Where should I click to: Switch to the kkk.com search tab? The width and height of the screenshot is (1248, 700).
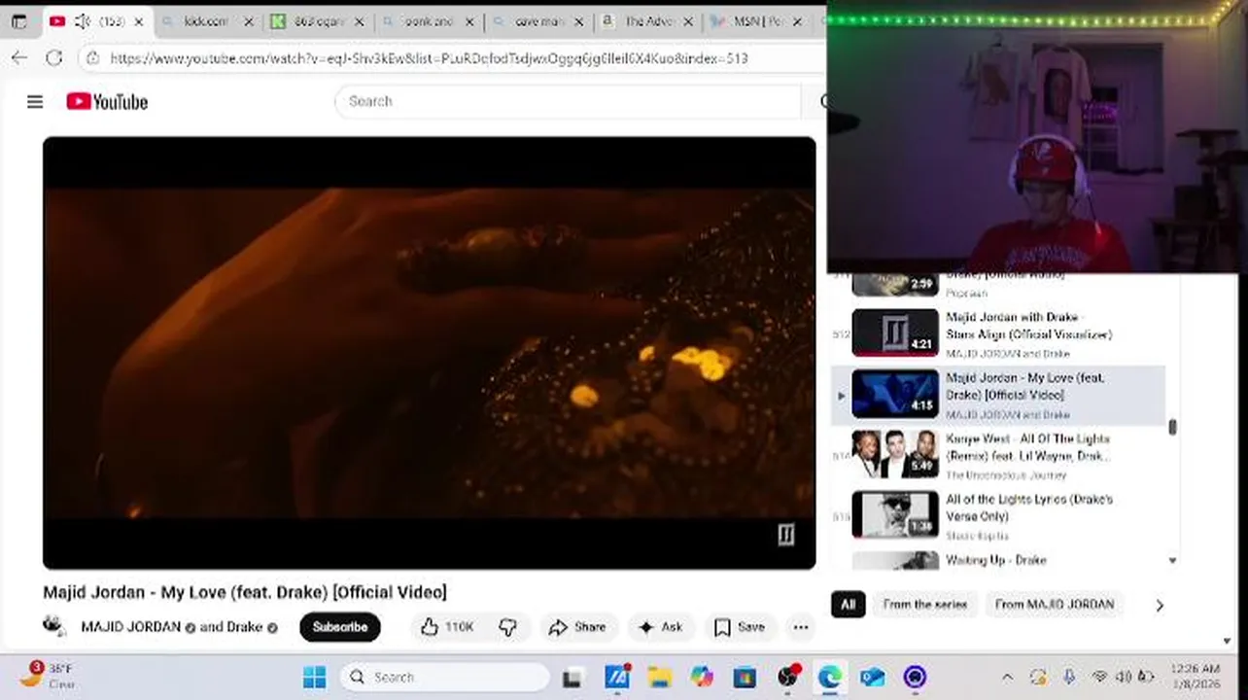coord(207,21)
